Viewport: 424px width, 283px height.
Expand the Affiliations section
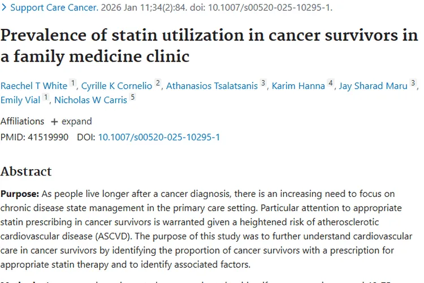pyautogui.click(x=71, y=121)
